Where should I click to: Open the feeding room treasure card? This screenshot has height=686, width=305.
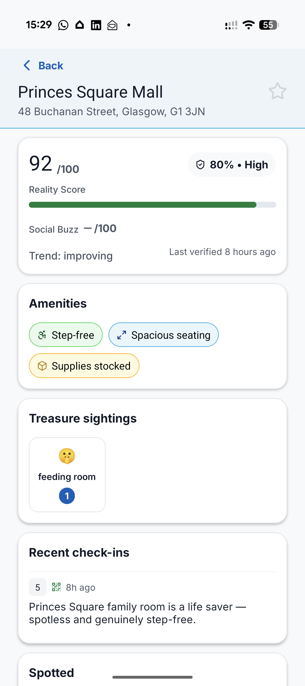[67, 475]
